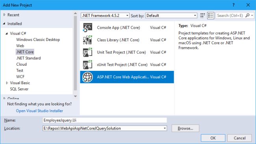
Task: Confirm with the OK button
Action: (213, 138)
